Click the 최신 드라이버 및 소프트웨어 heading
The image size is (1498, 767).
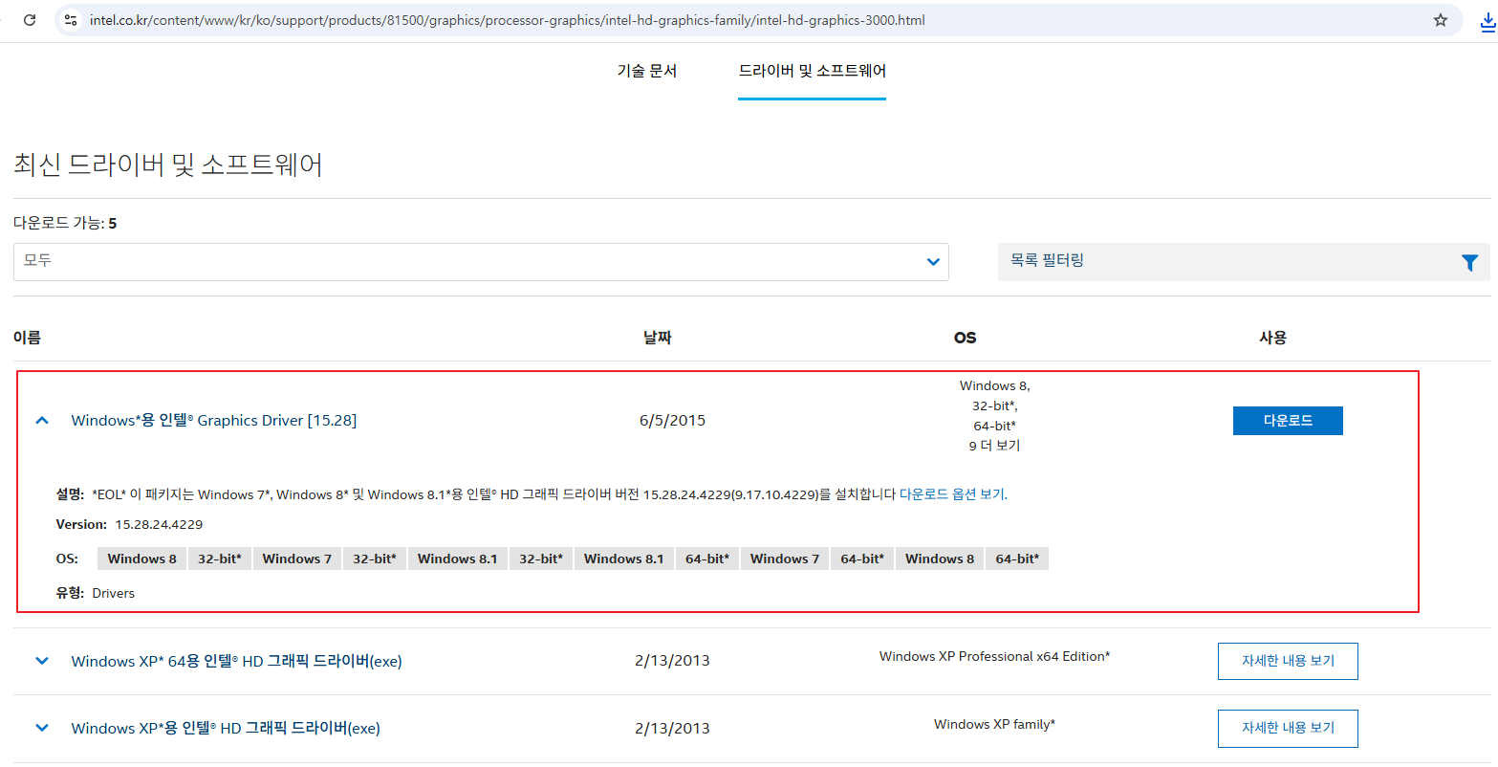168,164
